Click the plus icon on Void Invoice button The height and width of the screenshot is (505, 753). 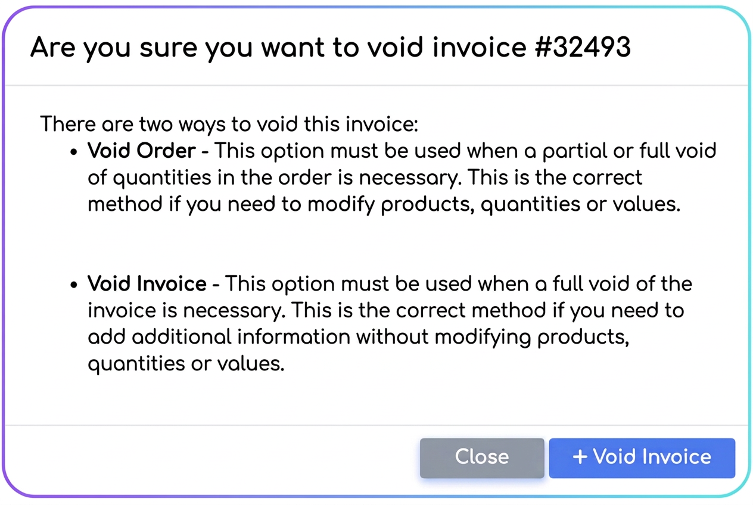tap(580, 457)
